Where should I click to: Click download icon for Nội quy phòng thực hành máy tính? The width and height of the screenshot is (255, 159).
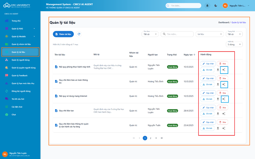[218, 70]
